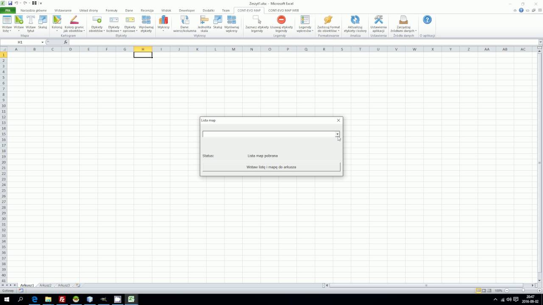Click the Wyrównaj wykresy icon

[x=232, y=24]
